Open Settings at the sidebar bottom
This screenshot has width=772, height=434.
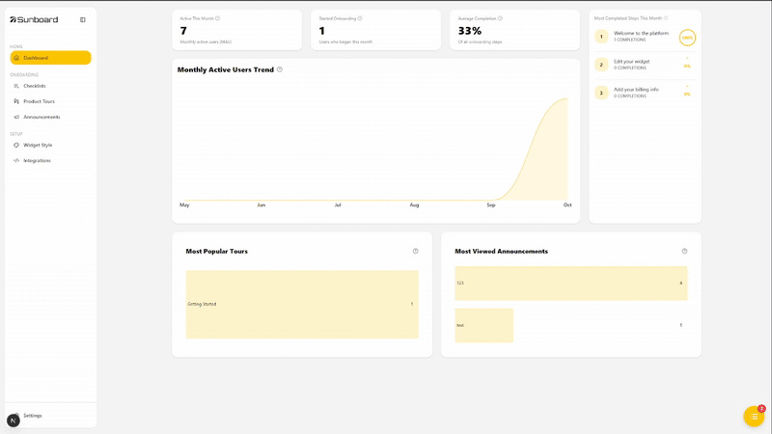(x=33, y=416)
